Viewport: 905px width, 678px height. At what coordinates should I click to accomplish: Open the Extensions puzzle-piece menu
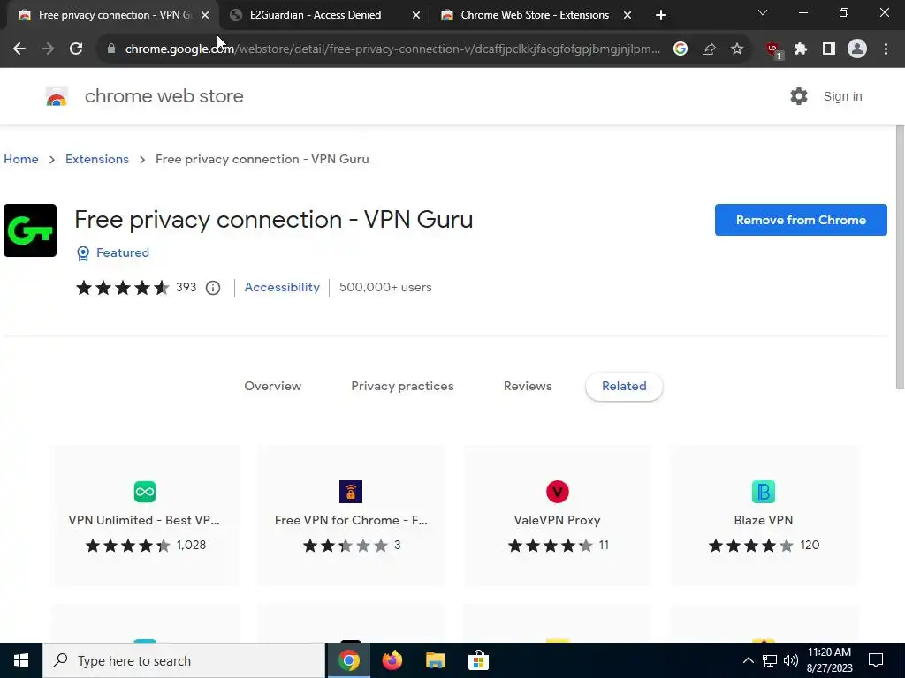coord(801,49)
